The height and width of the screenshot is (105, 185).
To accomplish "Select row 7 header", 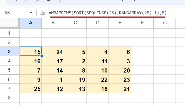I will tap(10, 88).
